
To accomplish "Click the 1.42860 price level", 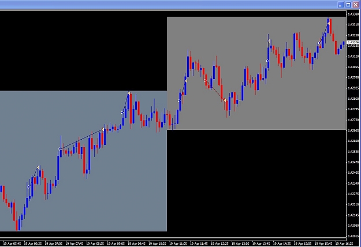I will pos(353,99).
